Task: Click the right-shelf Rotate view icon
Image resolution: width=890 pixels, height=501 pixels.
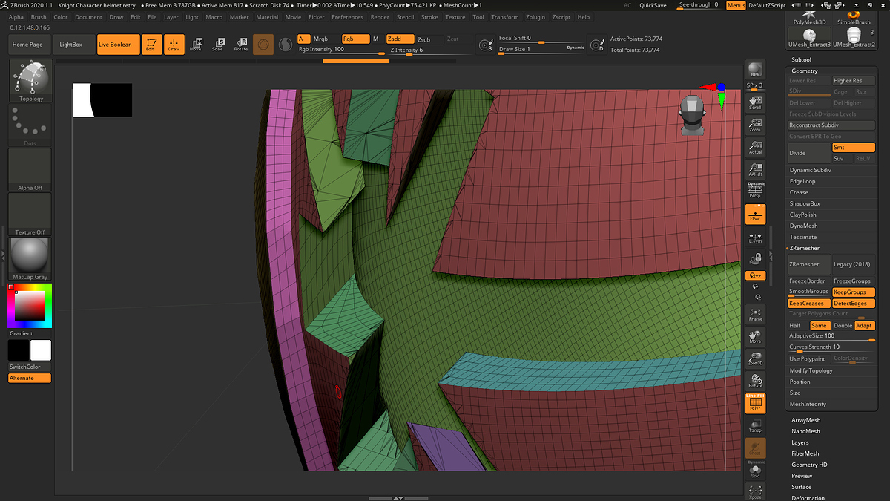Action: click(755, 381)
